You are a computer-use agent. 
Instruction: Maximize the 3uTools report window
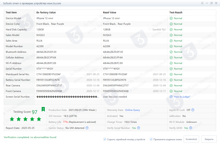pos(211,3)
